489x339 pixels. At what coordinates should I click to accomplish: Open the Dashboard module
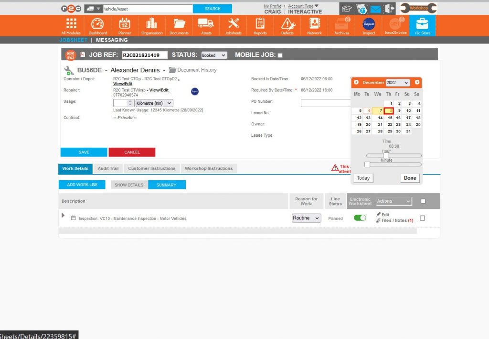pos(97,26)
